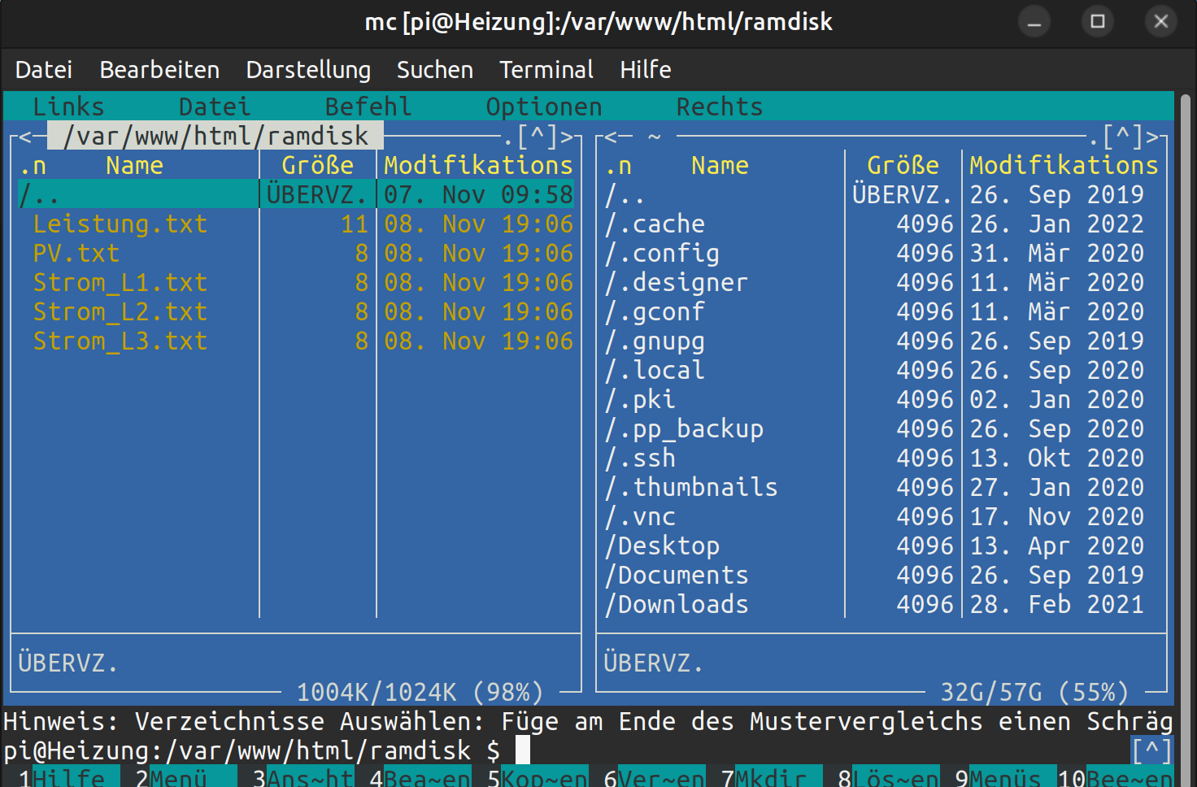Select the /.config directory
Image resolution: width=1197 pixels, height=787 pixels.
pos(881,253)
